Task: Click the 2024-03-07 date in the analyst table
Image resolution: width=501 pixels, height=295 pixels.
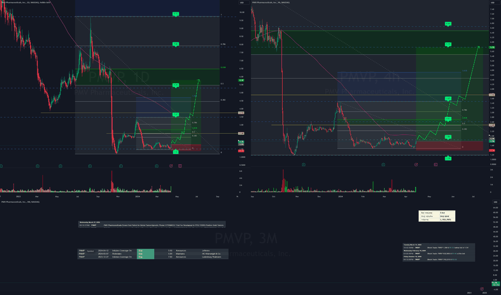Action: [103, 254]
